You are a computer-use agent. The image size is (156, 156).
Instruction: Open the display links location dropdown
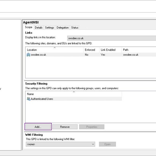(x=111, y=38)
